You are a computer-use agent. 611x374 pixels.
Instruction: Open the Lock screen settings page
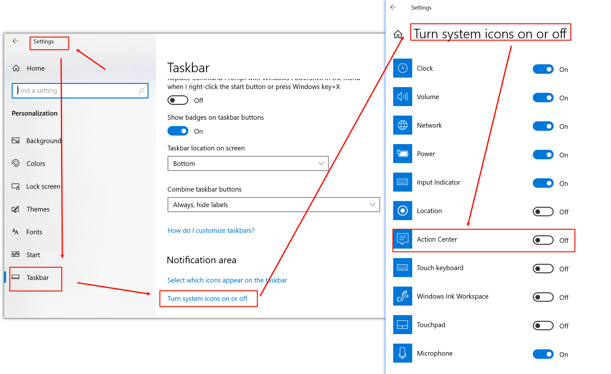pyautogui.click(x=43, y=186)
